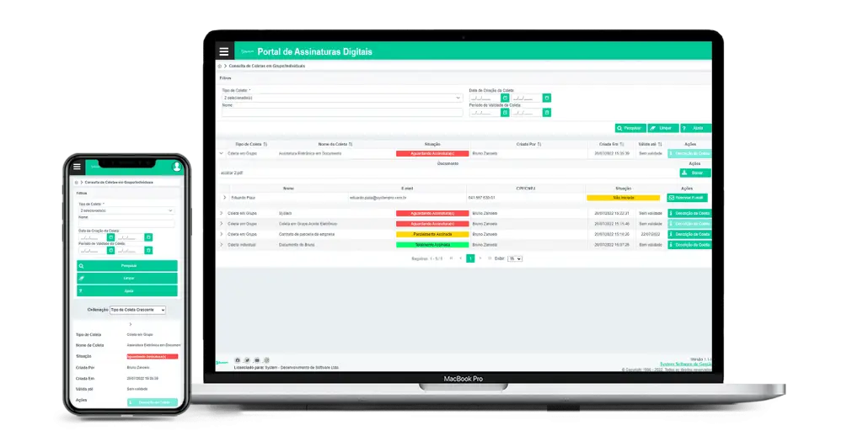Open the phone Ordenação sort dropdown

(138, 310)
